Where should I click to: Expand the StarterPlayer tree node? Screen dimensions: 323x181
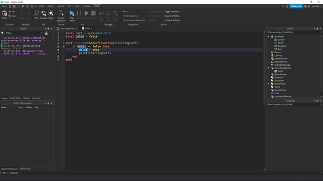pos(268,84)
